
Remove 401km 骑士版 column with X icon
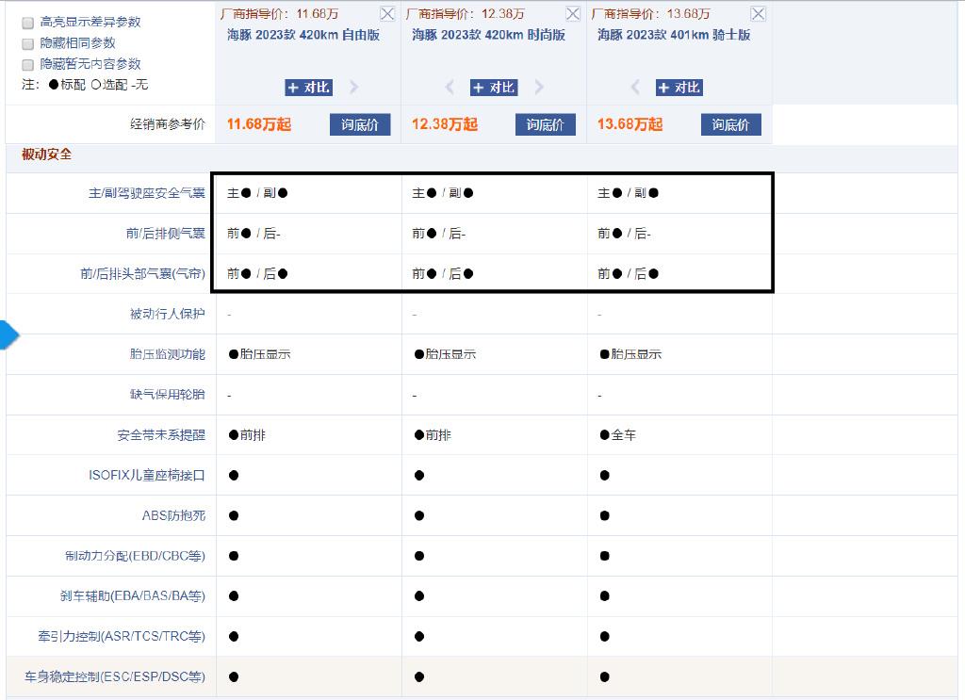[759, 13]
